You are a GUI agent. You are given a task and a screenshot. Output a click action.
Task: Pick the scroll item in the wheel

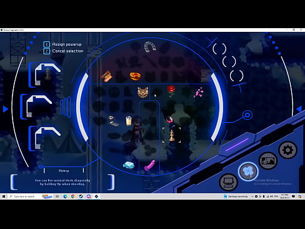(107, 76)
